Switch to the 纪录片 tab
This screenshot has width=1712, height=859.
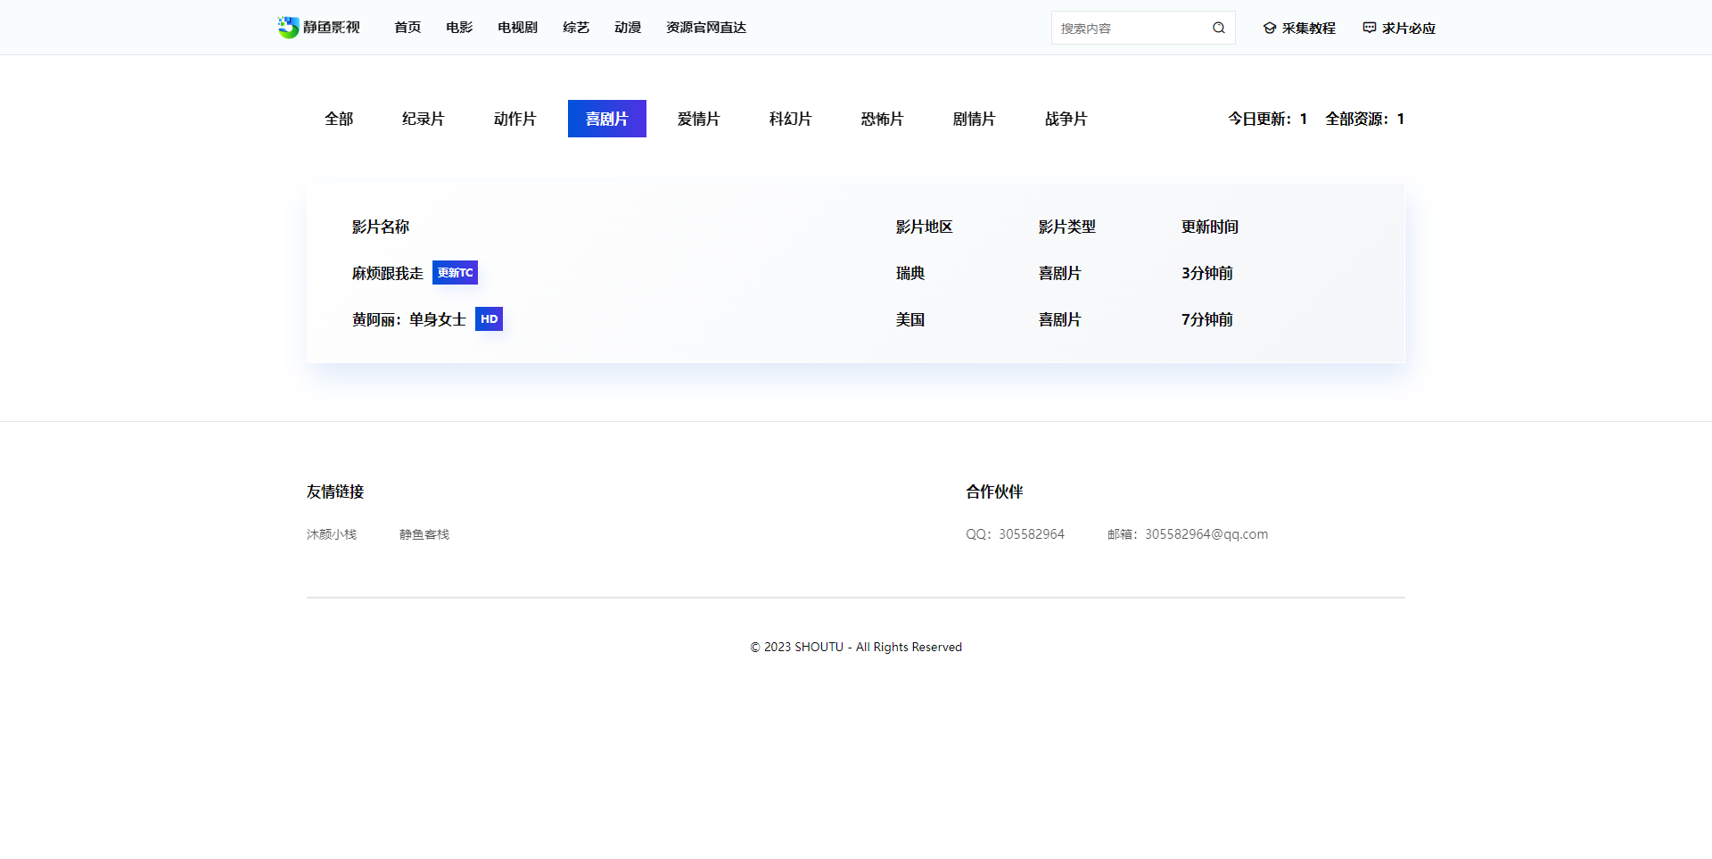pyautogui.click(x=423, y=119)
